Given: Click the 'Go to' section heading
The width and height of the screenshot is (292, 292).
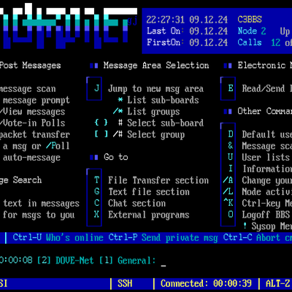Looking at the screenshot, I should pyautogui.click(x=116, y=157).
